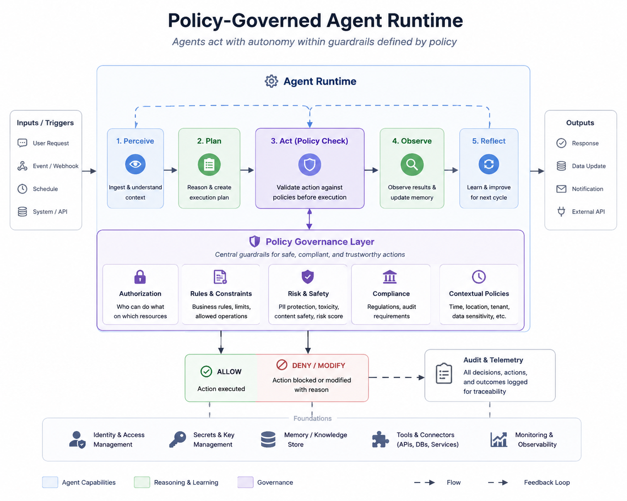This screenshot has width=627, height=501.
Task: Select the '4. Observe' step heading
Action: pyautogui.click(x=412, y=141)
